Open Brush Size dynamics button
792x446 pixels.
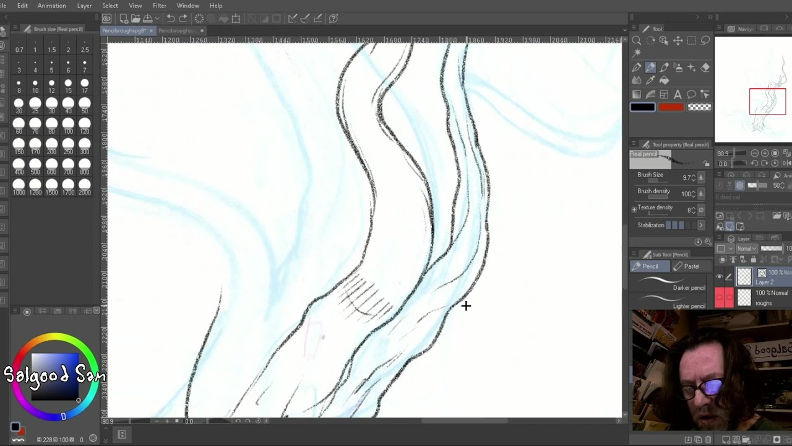(x=701, y=178)
